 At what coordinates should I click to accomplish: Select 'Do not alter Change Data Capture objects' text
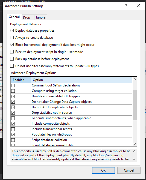62,102
